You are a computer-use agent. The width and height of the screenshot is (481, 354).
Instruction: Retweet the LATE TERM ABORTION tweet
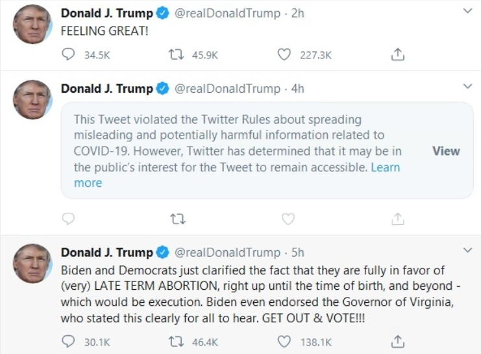[x=177, y=342]
